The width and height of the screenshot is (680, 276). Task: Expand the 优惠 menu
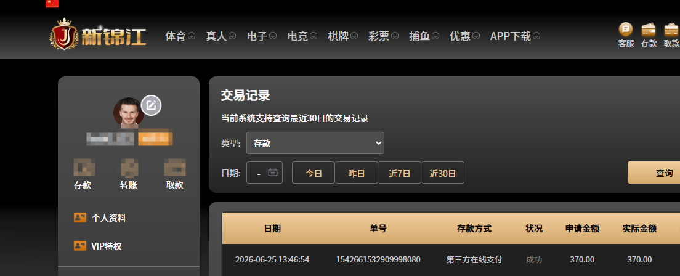465,36
